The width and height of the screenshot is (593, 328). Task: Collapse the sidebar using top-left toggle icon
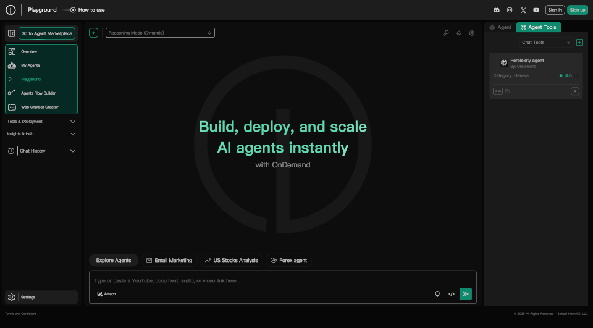click(x=11, y=33)
